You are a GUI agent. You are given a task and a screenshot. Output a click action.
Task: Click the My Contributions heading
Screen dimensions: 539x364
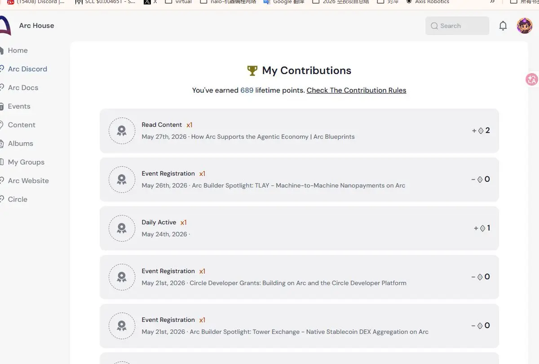(307, 70)
